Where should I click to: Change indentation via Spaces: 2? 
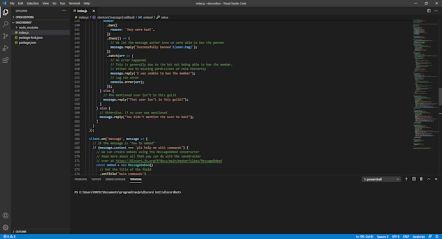(x=382, y=236)
